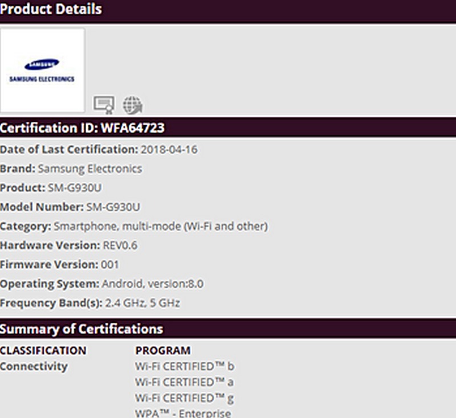This screenshot has height=418, width=456.
Task: Select the Model Number value SM-G930U
Action: click(x=113, y=207)
